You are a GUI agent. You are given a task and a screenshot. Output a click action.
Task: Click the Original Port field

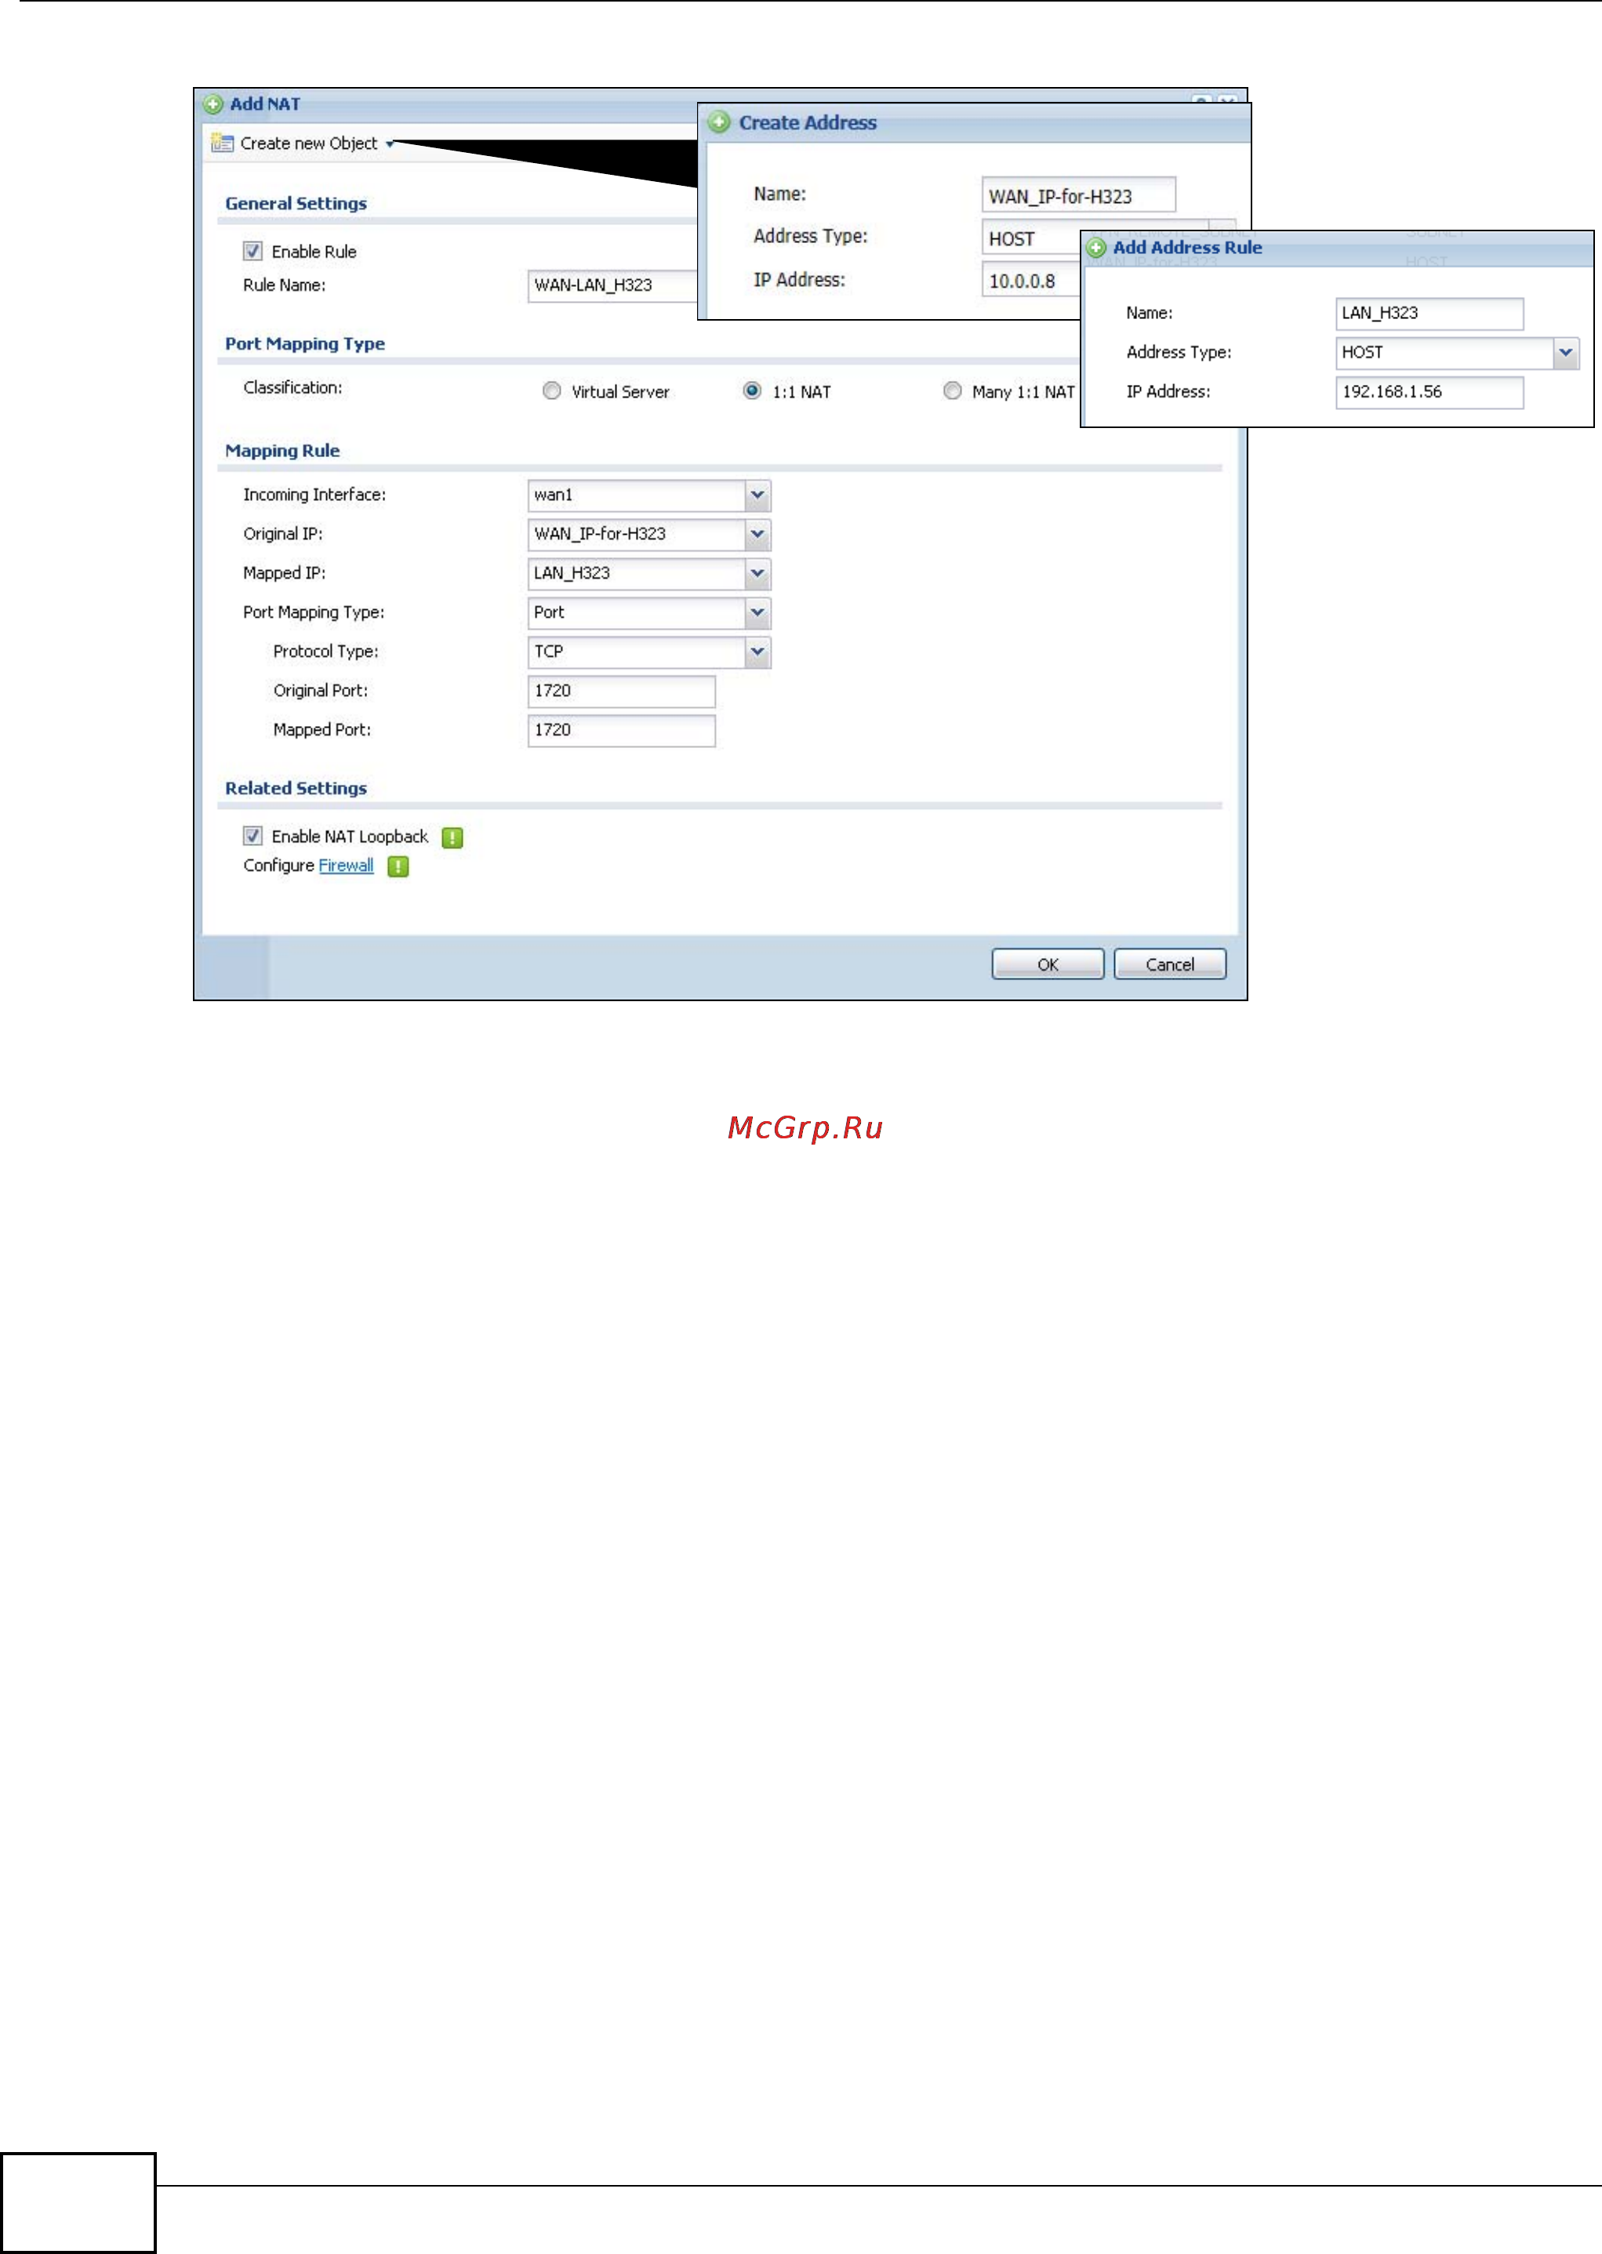[x=622, y=691]
